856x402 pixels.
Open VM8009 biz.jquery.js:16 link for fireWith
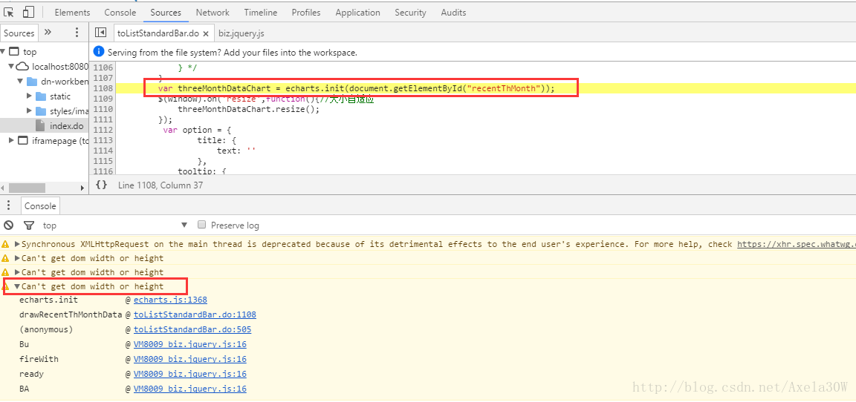pyautogui.click(x=190, y=359)
